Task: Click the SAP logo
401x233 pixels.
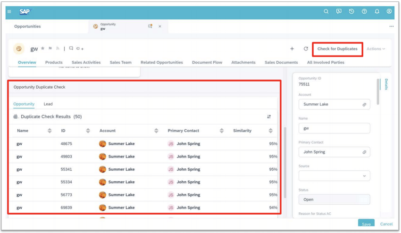Action: pyautogui.click(x=25, y=11)
